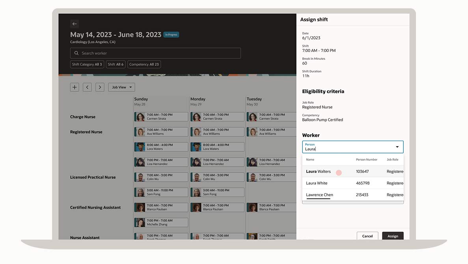Click the plus add shift icon
Viewport: 468px width, 264px height.
point(75,87)
